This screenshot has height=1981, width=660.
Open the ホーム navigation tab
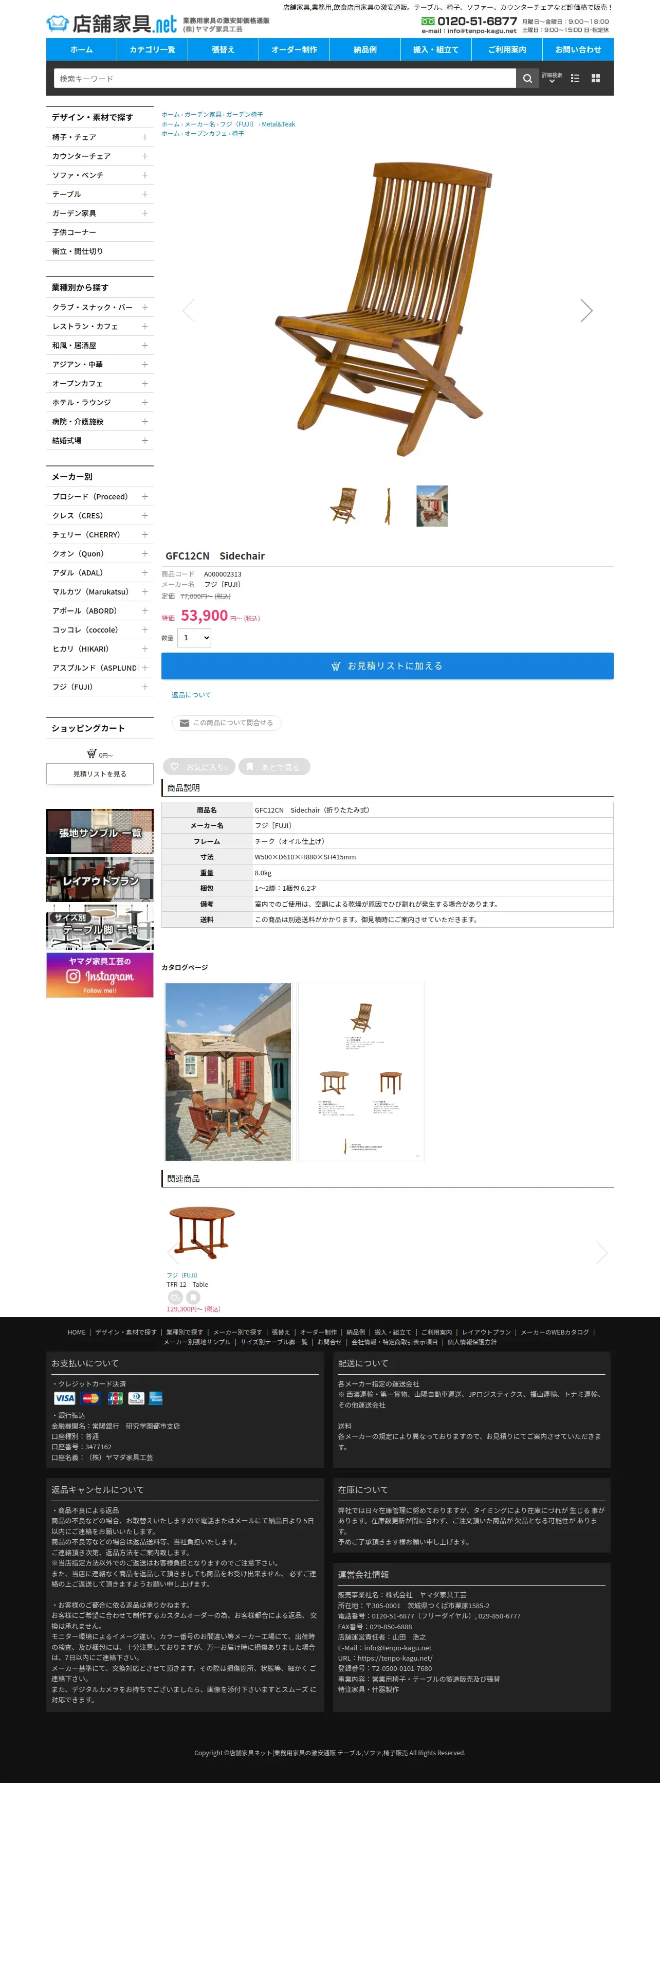click(81, 49)
